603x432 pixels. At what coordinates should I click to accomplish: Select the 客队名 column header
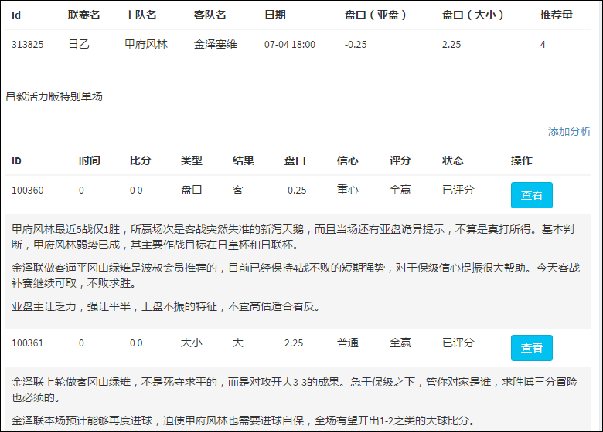[x=210, y=15]
